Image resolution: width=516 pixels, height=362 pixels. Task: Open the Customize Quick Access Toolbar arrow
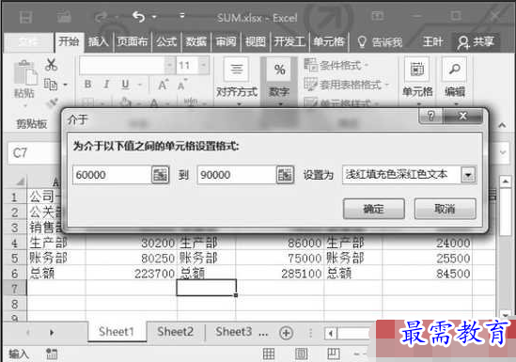tap(181, 15)
